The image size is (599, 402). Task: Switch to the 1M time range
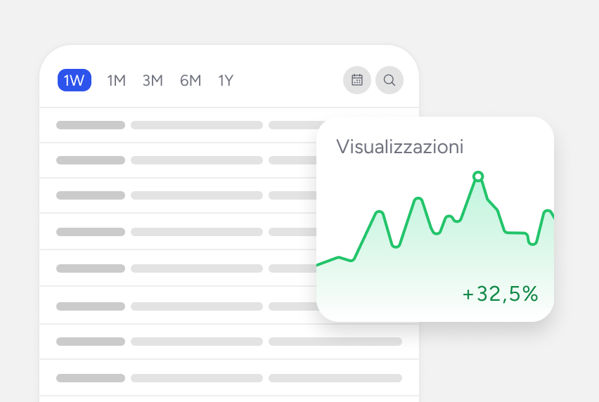pyautogui.click(x=116, y=81)
